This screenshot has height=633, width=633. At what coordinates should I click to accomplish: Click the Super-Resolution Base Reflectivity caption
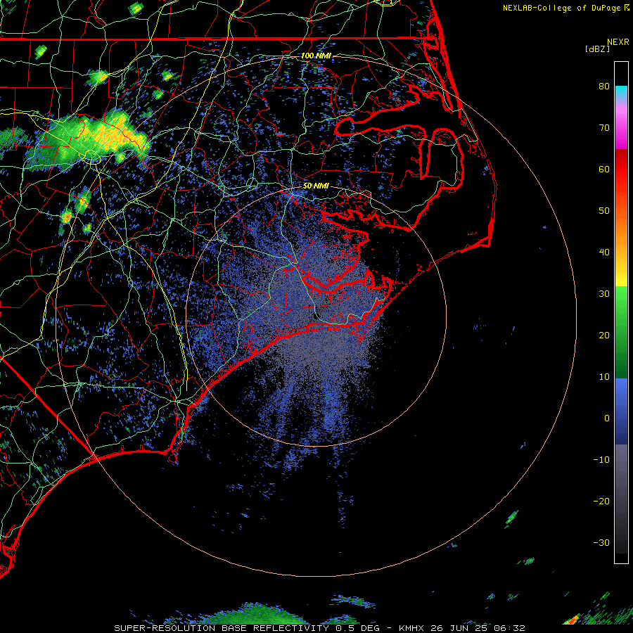[319, 628]
